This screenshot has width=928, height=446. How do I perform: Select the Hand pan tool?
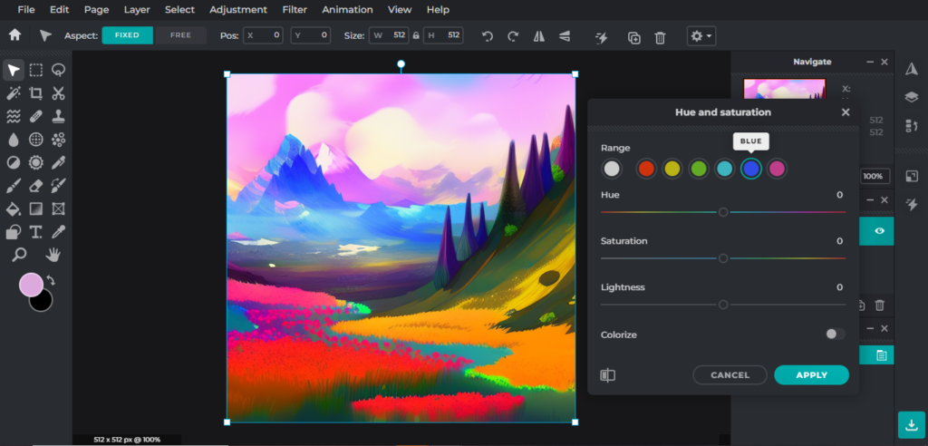pos(53,255)
